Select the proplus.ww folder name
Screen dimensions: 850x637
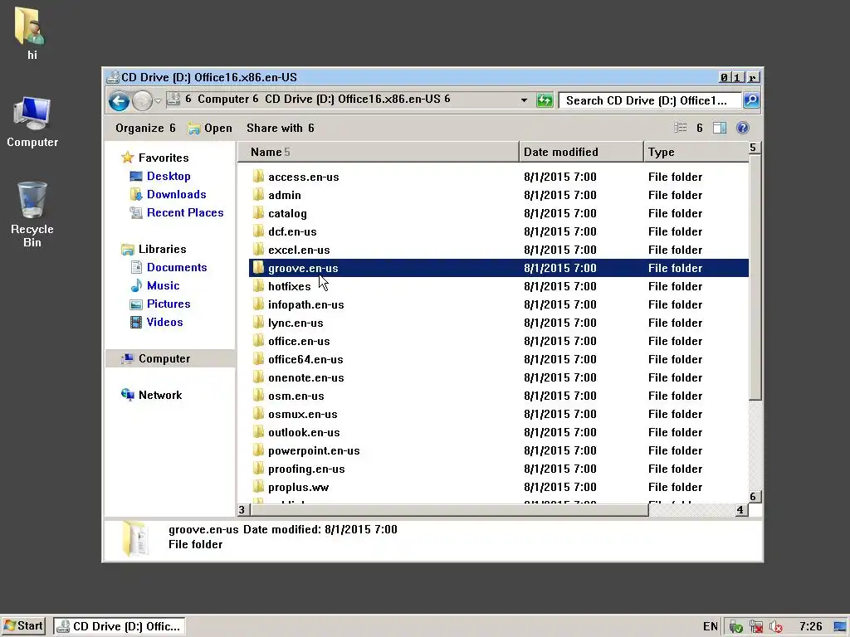pyautogui.click(x=299, y=488)
